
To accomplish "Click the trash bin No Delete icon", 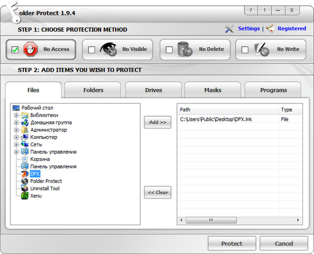I will (185, 49).
